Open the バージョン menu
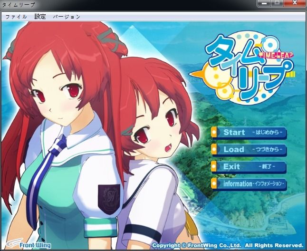 coord(67,17)
